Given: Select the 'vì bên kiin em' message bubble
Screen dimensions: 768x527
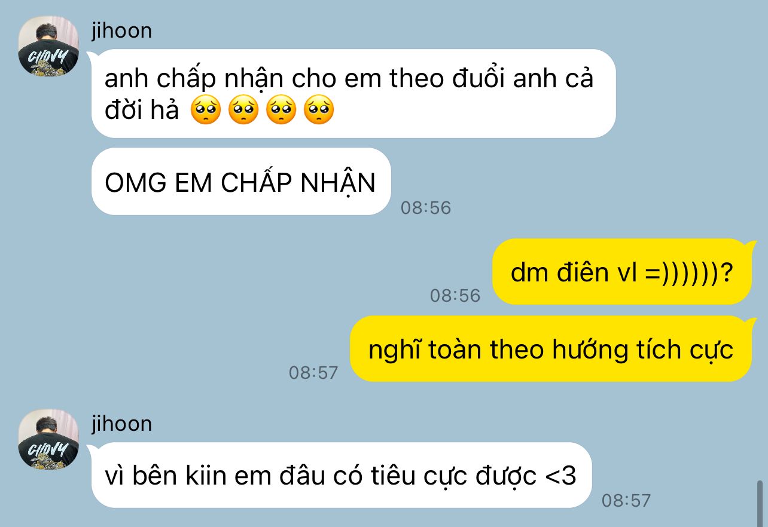Looking at the screenshot, I should pyautogui.click(x=341, y=475).
